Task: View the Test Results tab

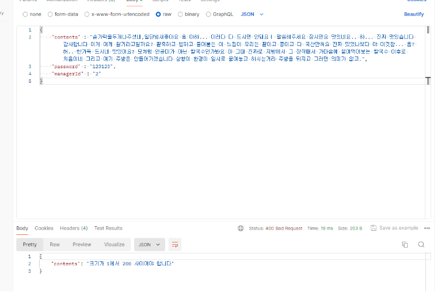Action: [108, 228]
